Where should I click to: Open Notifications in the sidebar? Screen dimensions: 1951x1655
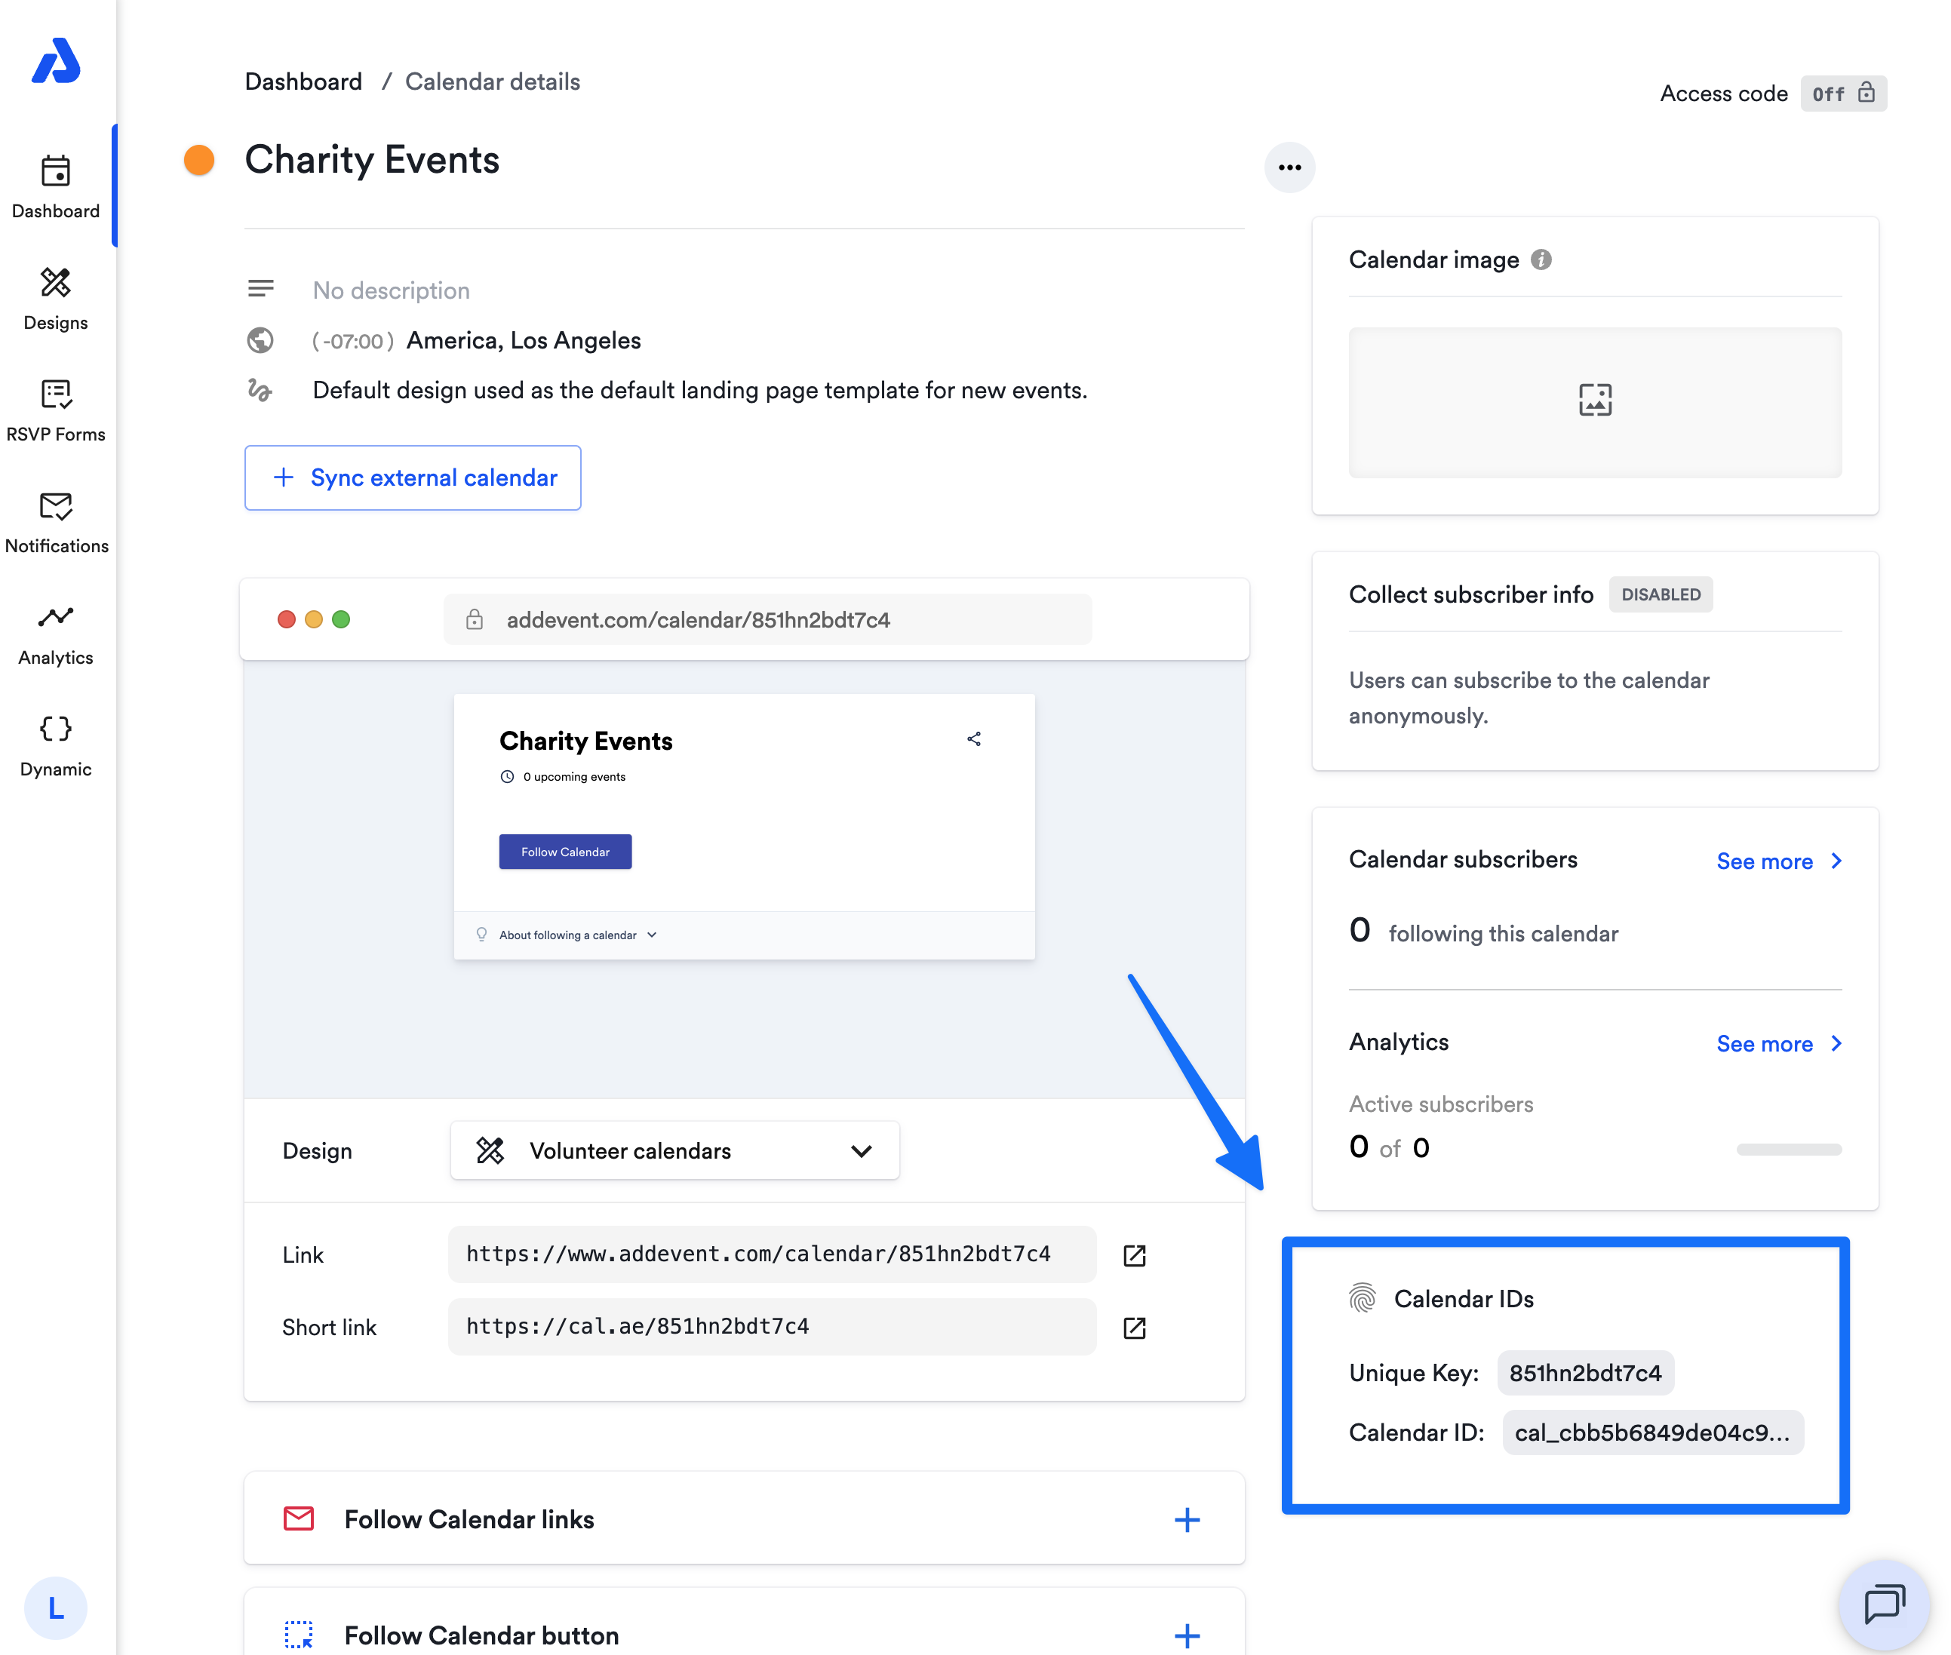(57, 522)
